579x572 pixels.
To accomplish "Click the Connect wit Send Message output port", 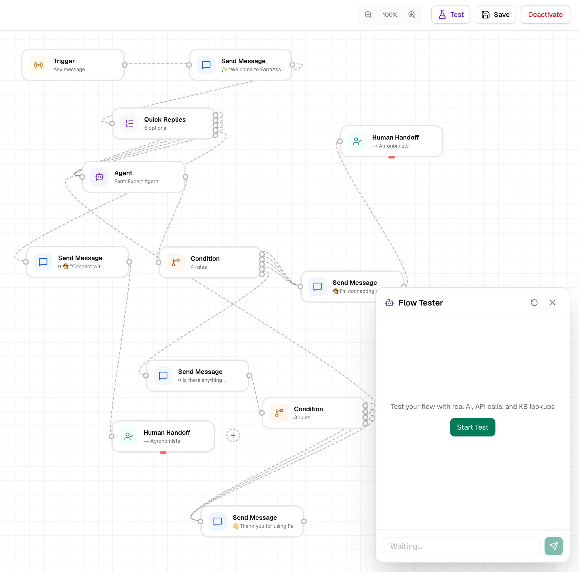I will point(129,262).
